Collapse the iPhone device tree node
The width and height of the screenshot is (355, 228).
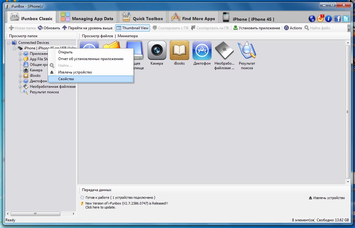(x=14, y=48)
